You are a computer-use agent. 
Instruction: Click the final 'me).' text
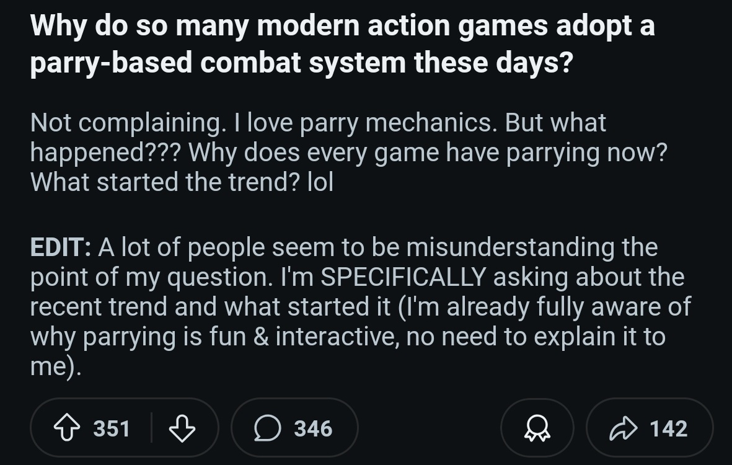[56, 366]
